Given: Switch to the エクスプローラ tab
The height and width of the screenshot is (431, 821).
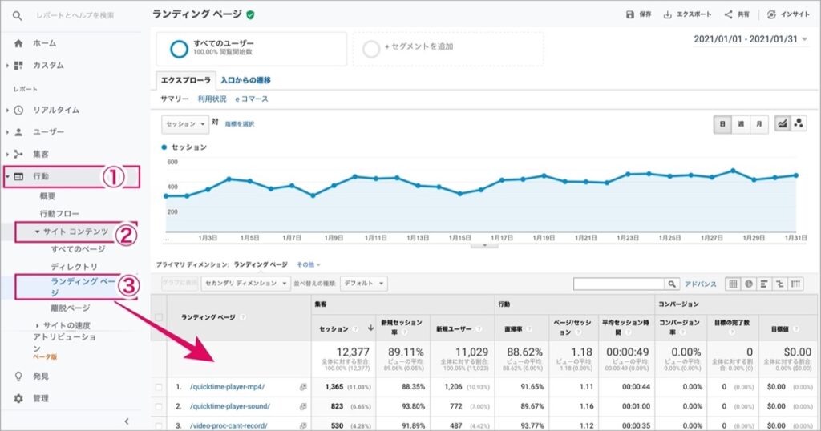Looking at the screenshot, I should coord(186,80).
